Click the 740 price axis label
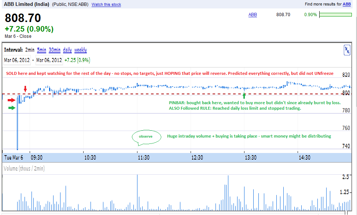 (346, 146)
